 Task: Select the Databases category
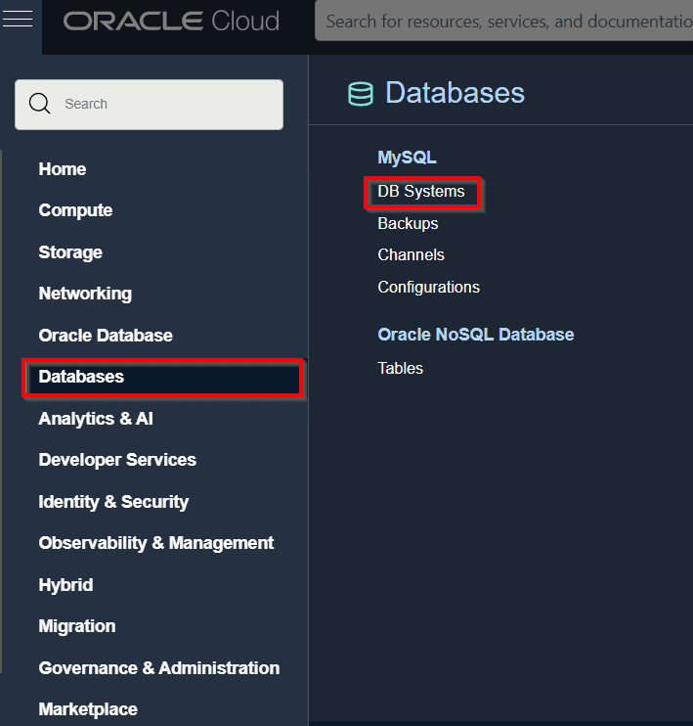(162, 377)
